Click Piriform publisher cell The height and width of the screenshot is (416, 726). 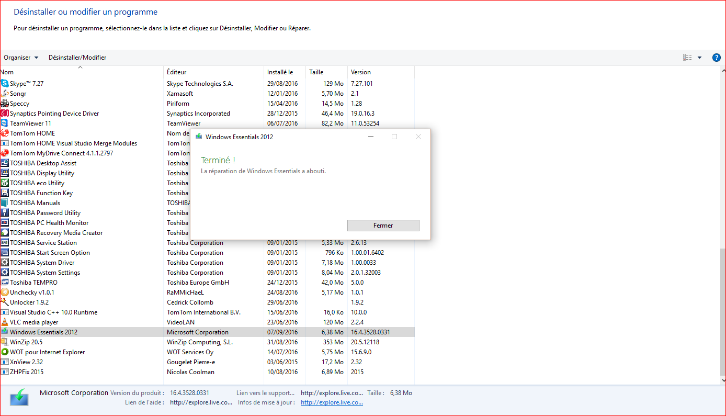point(178,104)
